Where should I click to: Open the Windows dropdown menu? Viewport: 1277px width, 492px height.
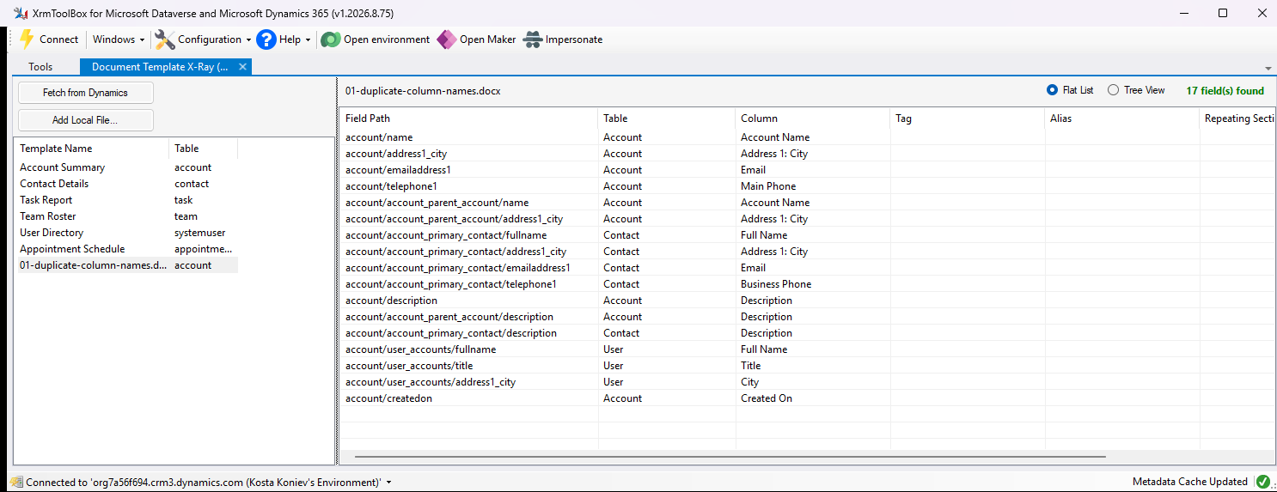coord(119,39)
